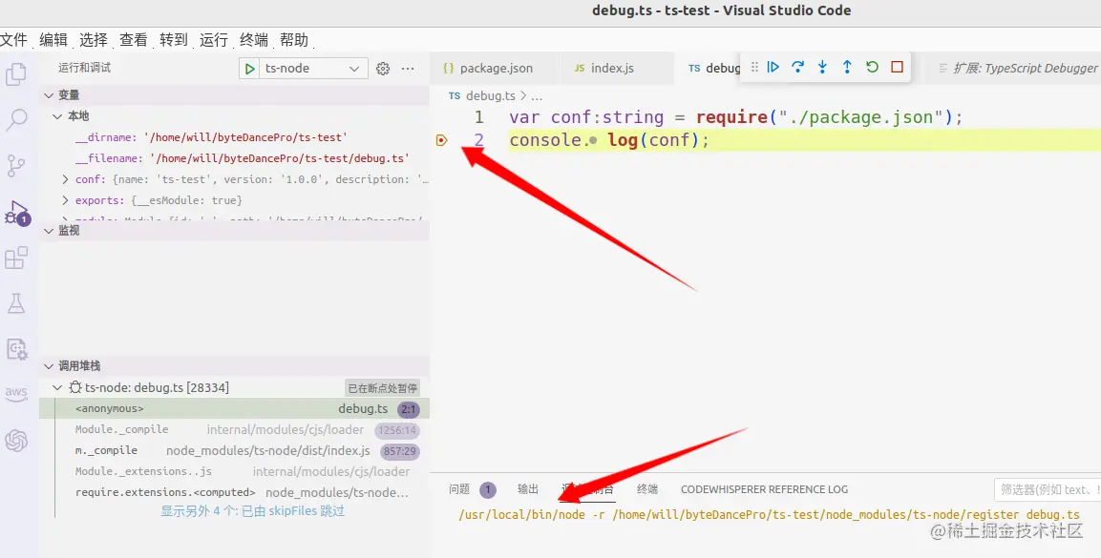The height and width of the screenshot is (558, 1101).
Task: Open the 查看 menu
Action: pos(134,40)
